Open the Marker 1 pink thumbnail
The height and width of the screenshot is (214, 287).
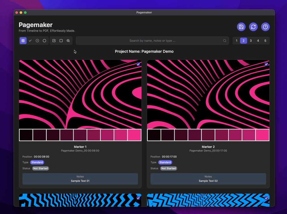click(x=80, y=94)
